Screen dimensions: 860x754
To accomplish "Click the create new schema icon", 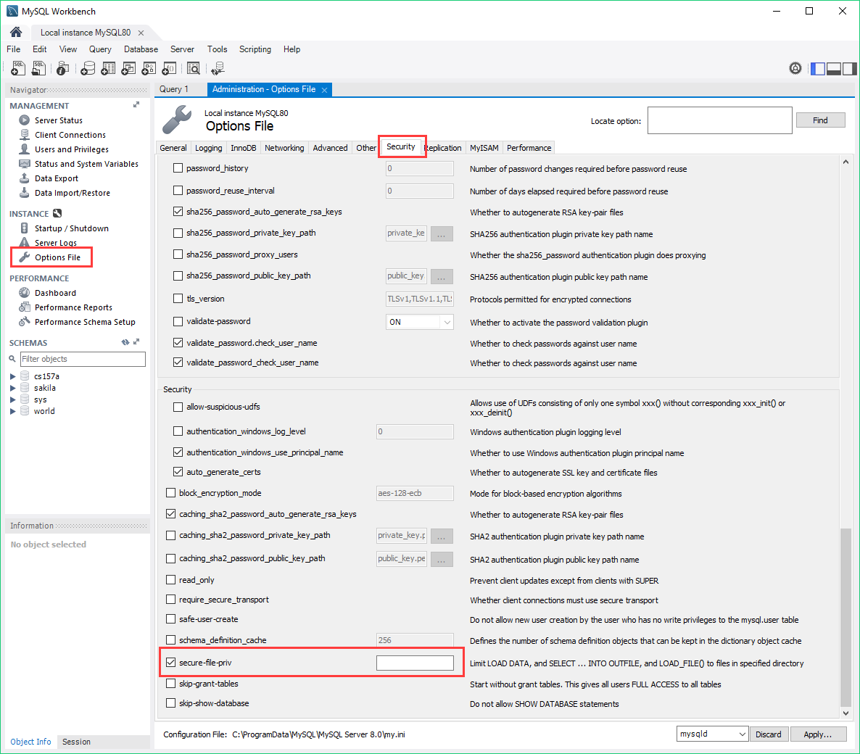I will point(88,68).
